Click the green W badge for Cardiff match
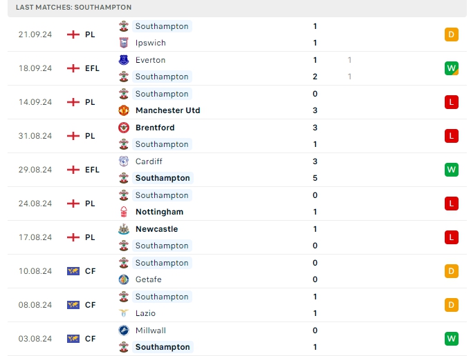Viewport: 471px width, 356px height. [452, 170]
